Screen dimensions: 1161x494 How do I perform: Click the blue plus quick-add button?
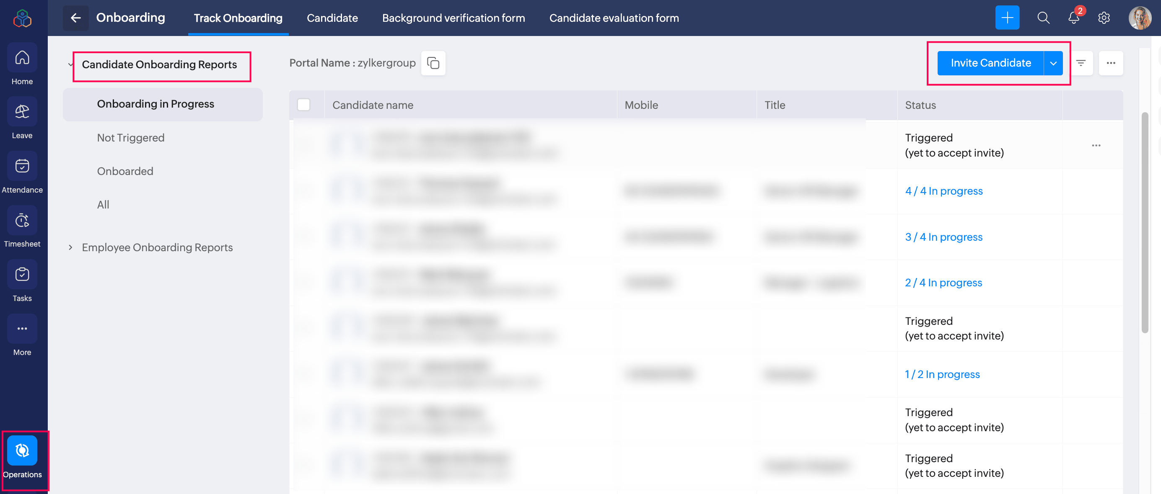point(1007,18)
